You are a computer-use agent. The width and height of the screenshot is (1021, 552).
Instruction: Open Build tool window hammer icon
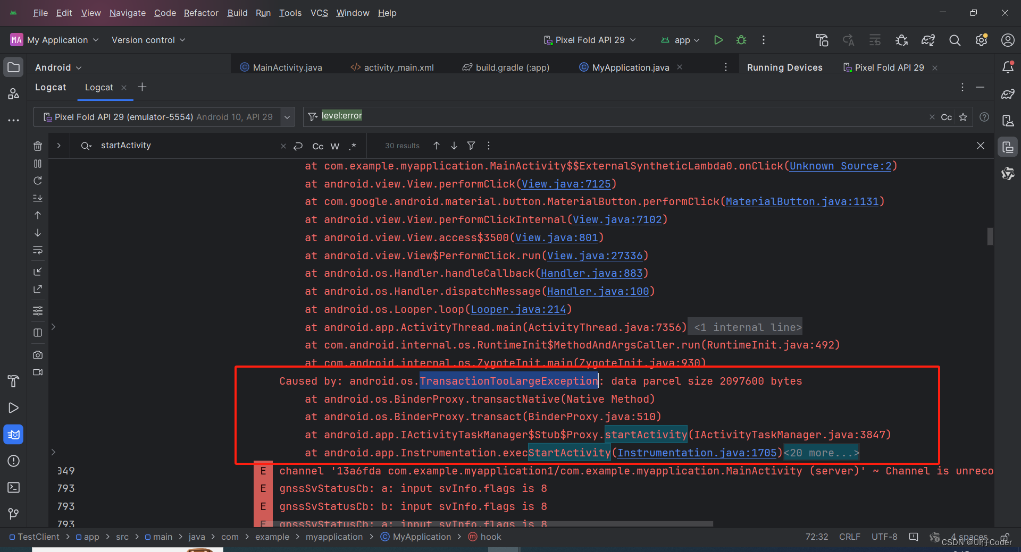pos(13,381)
